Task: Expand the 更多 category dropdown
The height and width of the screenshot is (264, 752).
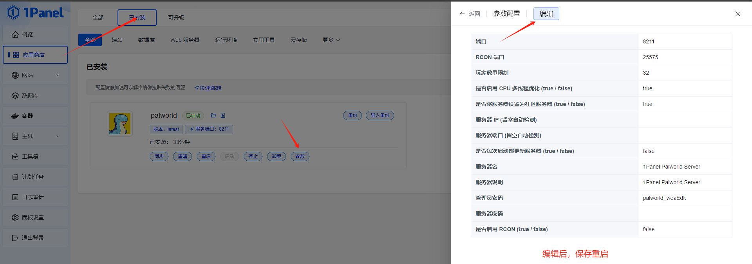Action: point(331,40)
